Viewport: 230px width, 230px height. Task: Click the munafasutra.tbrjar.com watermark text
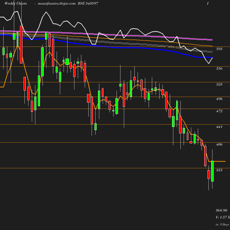[x=57, y=4]
